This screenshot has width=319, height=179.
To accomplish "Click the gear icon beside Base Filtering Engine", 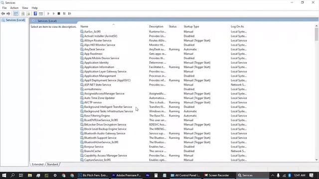I will (82, 116).
